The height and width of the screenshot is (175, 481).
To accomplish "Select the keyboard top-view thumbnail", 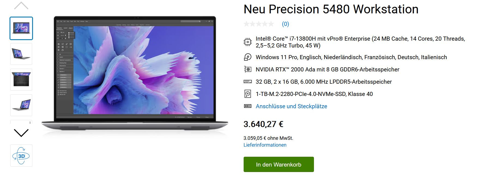I will (21, 80).
